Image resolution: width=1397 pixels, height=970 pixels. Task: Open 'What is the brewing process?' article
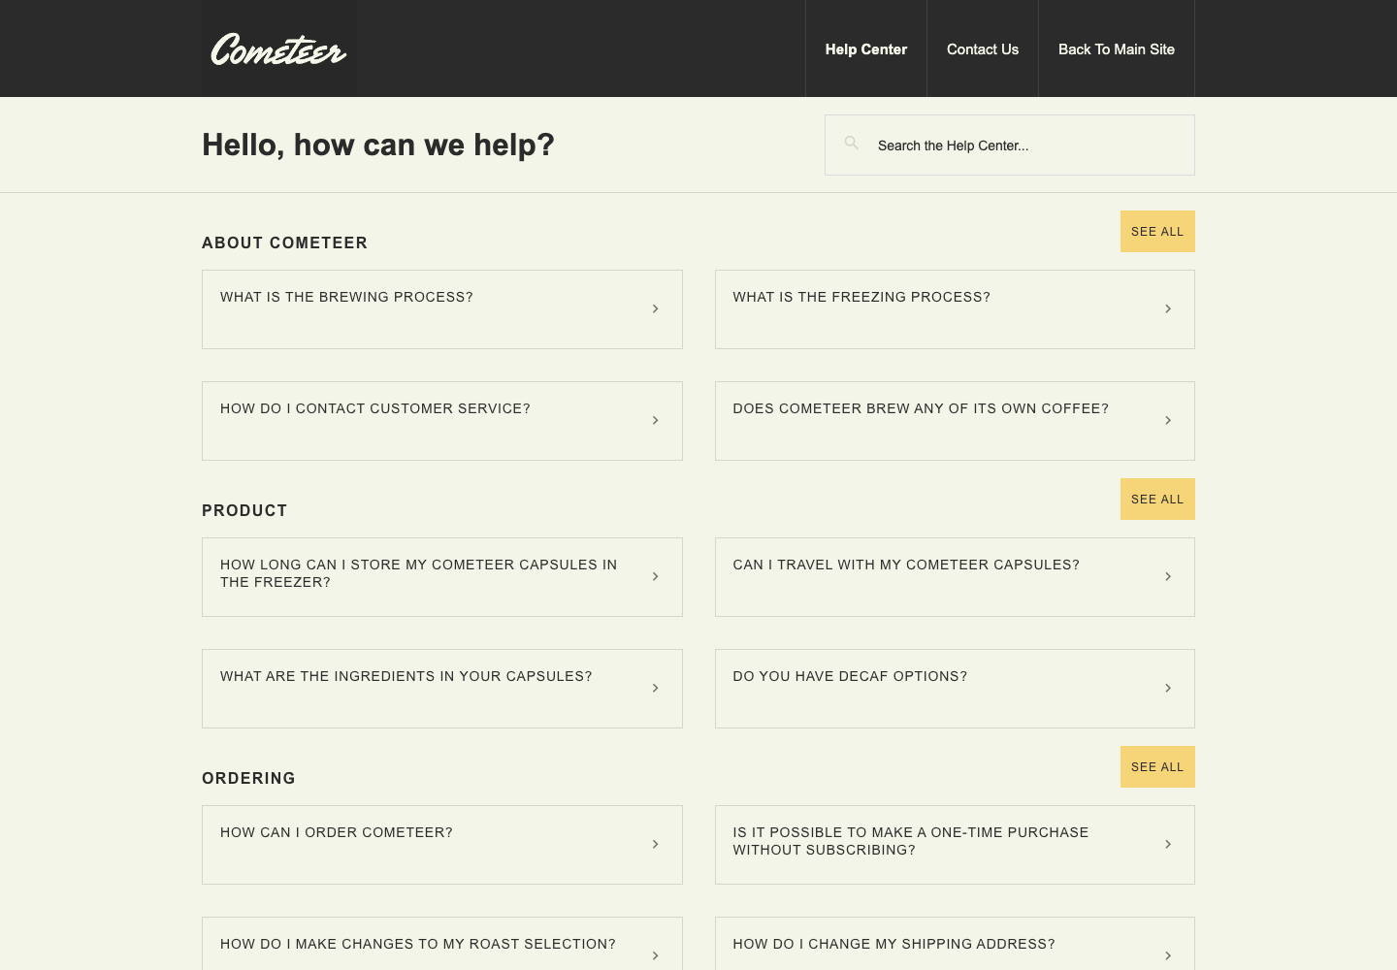(x=442, y=309)
